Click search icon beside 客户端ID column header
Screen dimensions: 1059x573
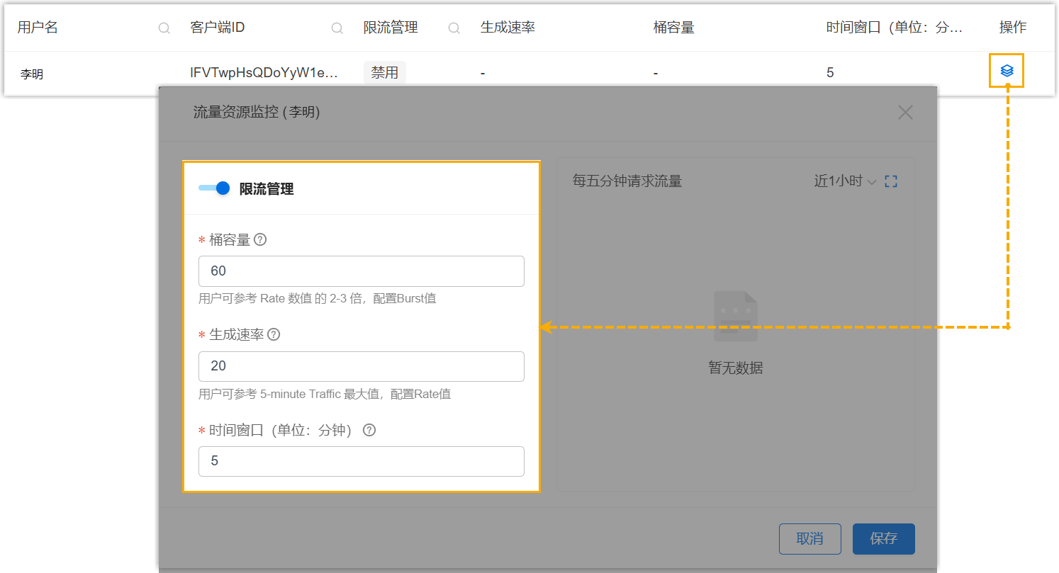tap(337, 28)
